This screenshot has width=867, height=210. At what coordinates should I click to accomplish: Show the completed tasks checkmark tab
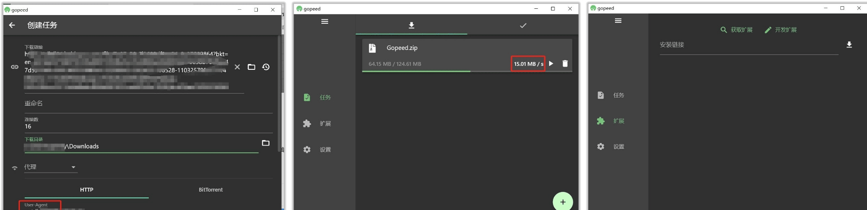coord(523,26)
